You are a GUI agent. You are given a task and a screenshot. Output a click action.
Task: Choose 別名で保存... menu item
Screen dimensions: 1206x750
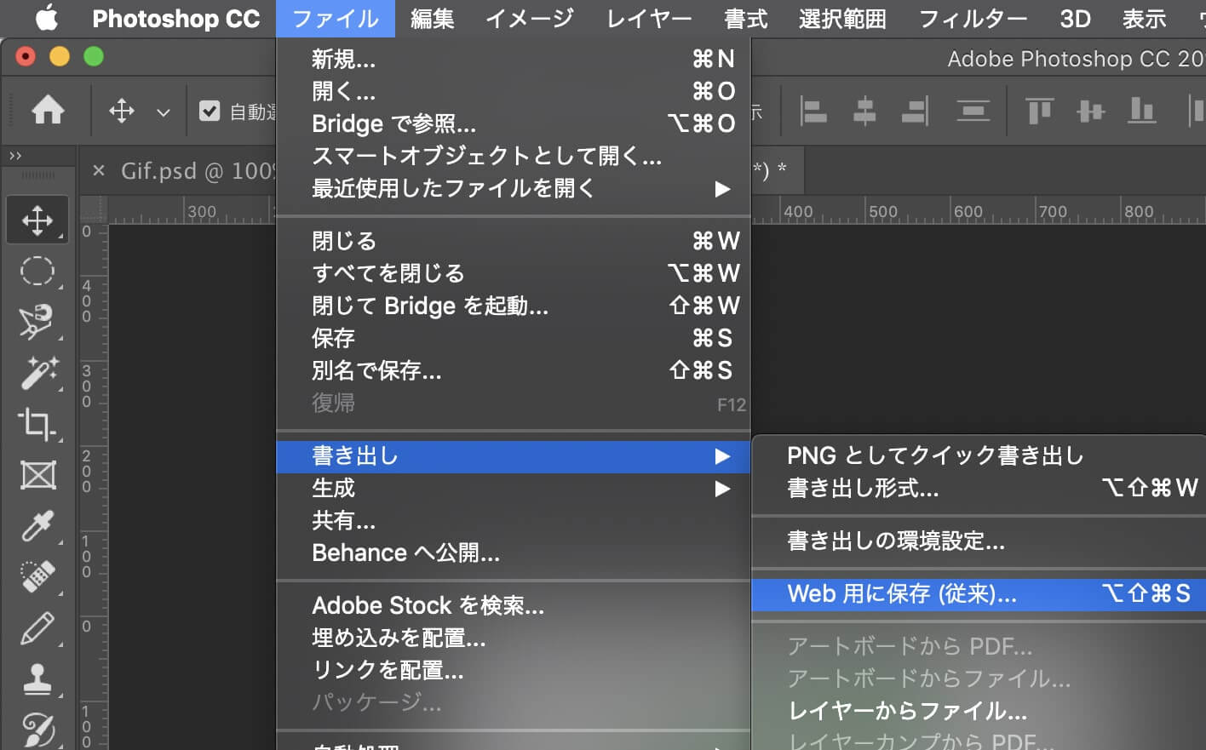pyautogui.click(x=513, y=370)
